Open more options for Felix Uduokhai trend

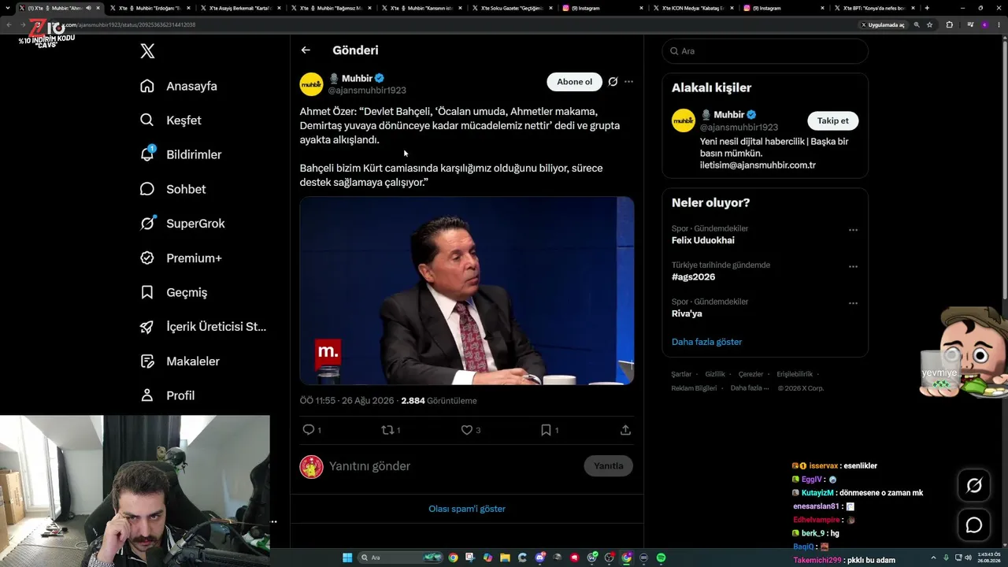pos(853,230)
